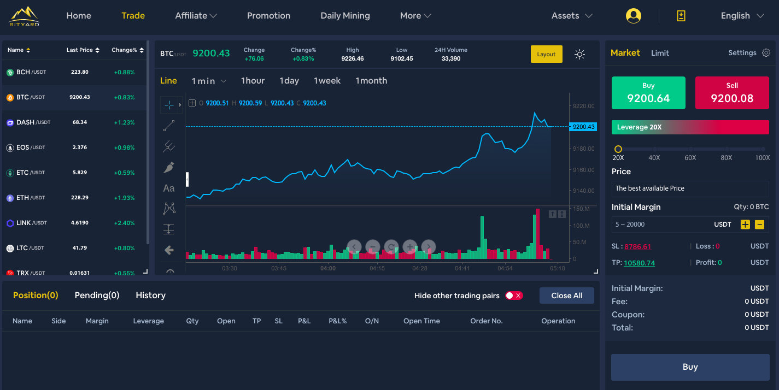Sort the list by Last Price

click(x=83, y=50)
